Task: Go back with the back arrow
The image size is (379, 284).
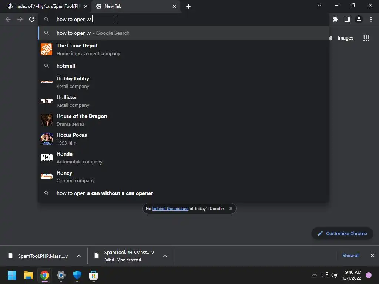Action: pyautogui.click(x=8, y=19)
